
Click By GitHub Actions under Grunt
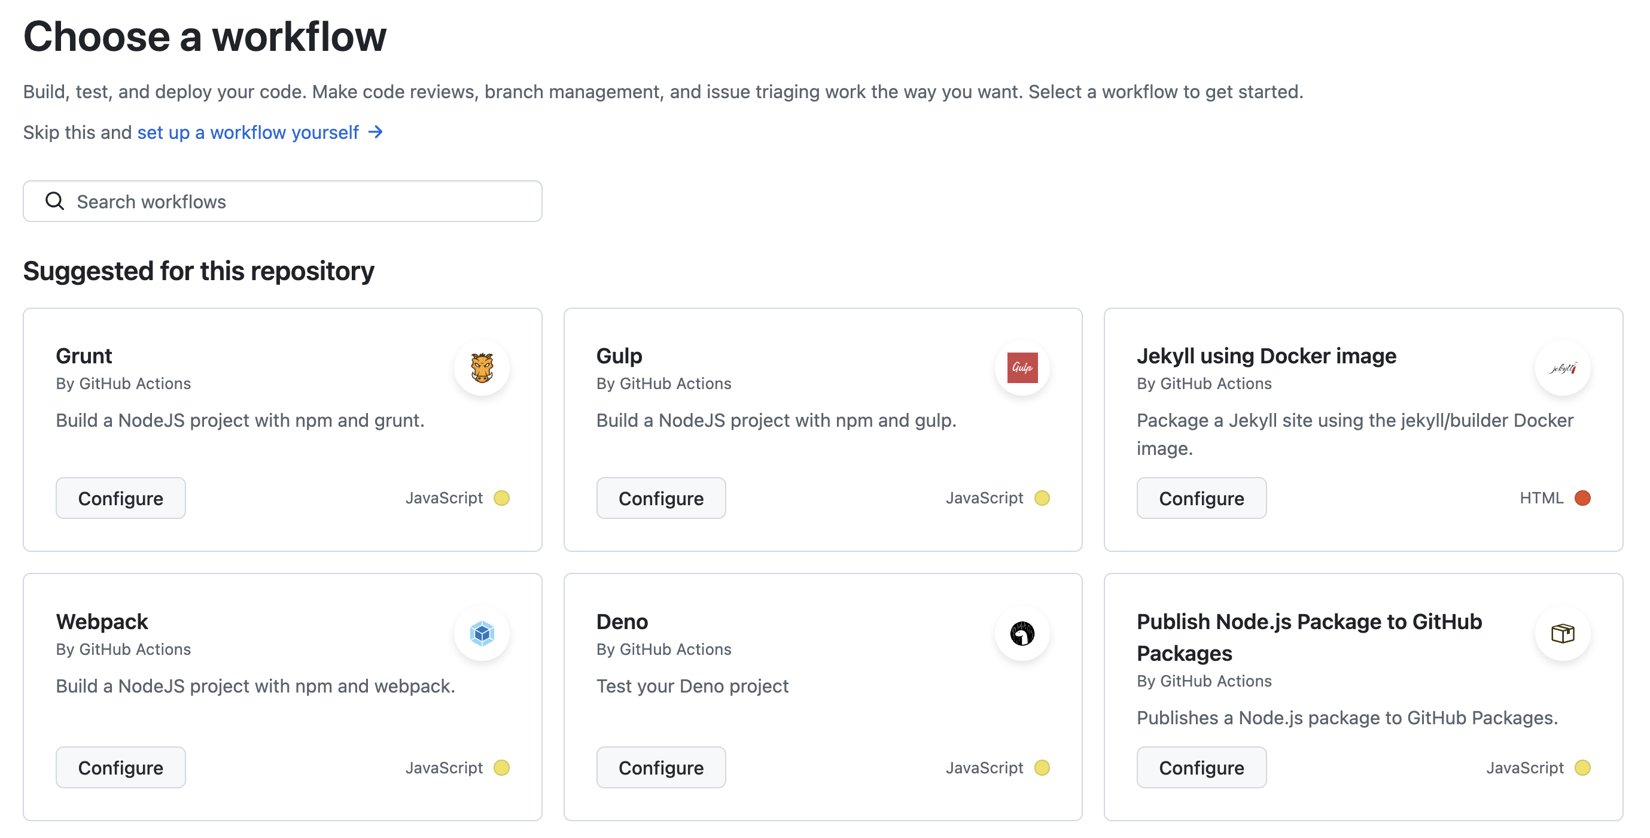point(123,383)
